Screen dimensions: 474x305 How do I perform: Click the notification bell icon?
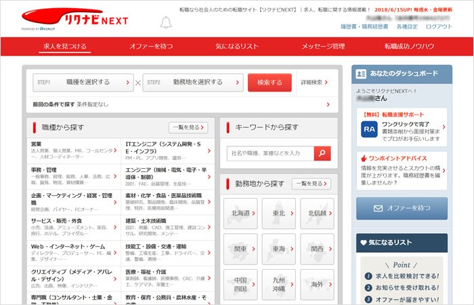166,22
